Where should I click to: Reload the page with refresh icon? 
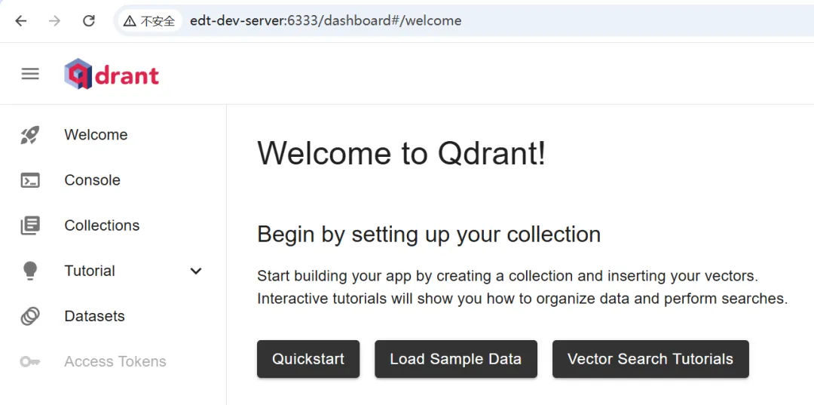(x=89, y=21)
